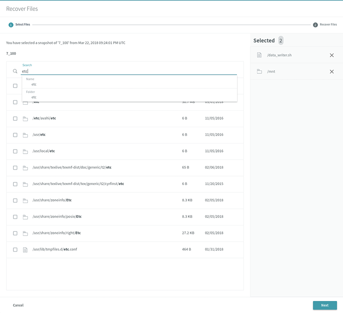Check the box for the /etc row
This screenshot has height=313, width=343.
tap(15, 102)
